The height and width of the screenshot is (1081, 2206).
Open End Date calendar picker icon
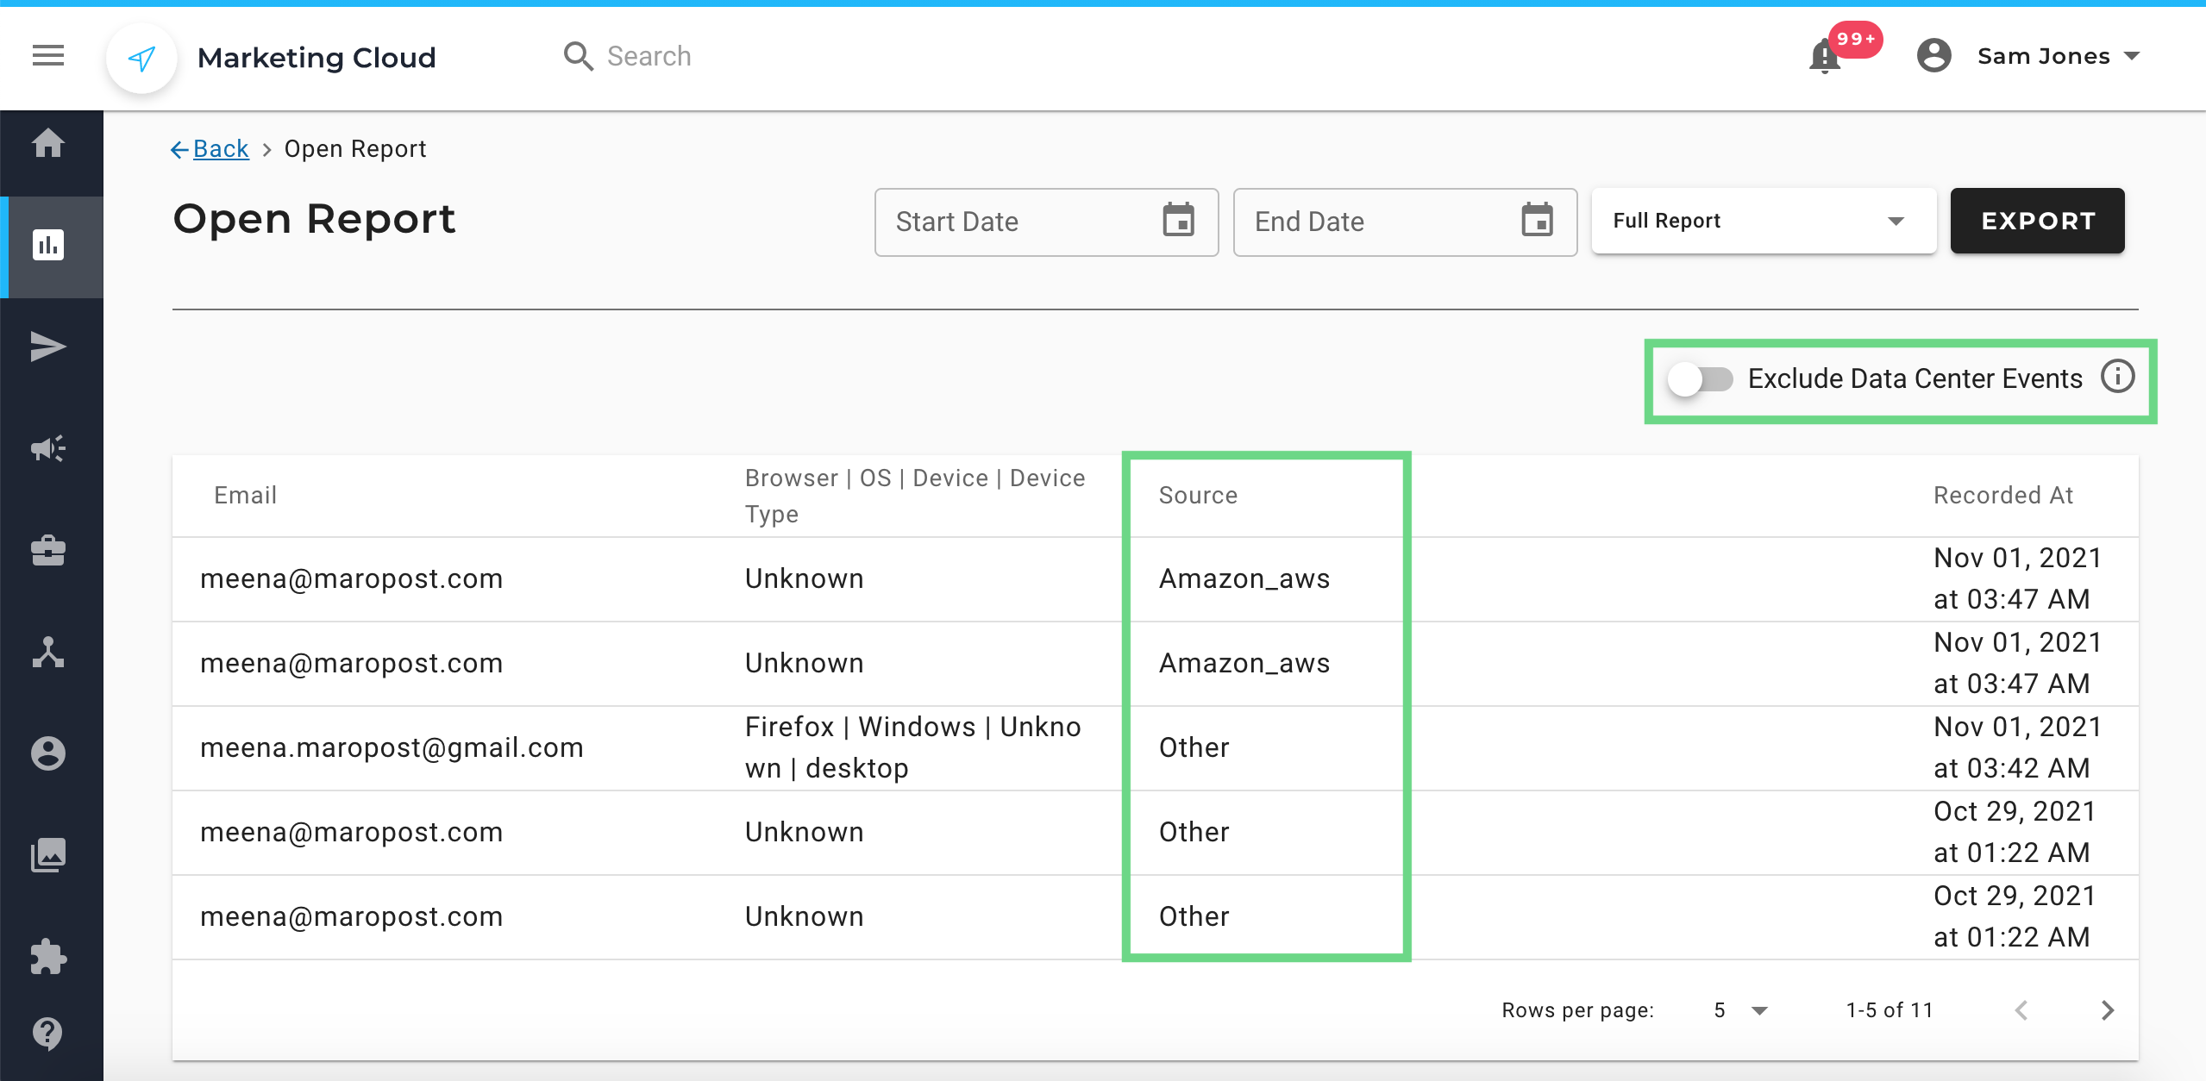click(x=1537, y=221)
